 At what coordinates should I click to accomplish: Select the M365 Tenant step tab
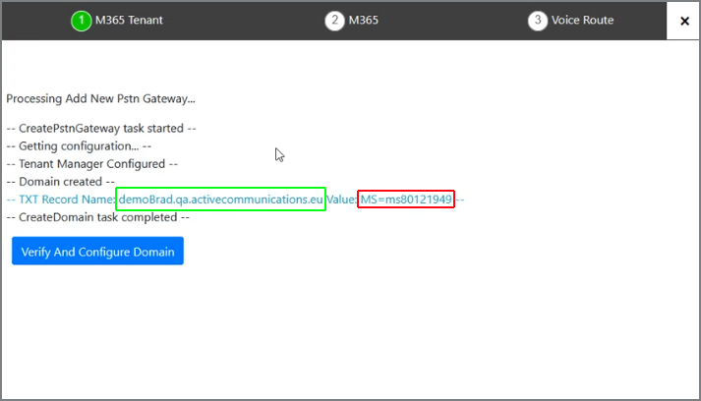117,20
